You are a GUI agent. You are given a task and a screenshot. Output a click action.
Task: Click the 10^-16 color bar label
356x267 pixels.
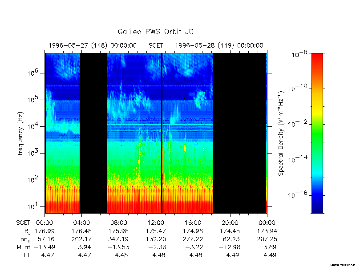298,194
